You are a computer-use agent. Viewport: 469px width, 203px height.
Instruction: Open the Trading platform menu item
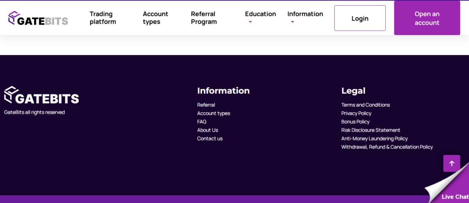coord(103,18)
